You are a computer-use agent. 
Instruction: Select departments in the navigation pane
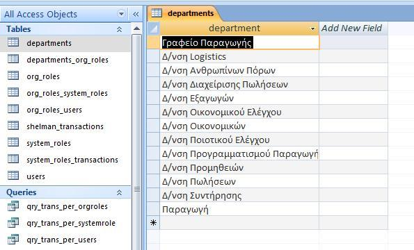click(65, 43)
